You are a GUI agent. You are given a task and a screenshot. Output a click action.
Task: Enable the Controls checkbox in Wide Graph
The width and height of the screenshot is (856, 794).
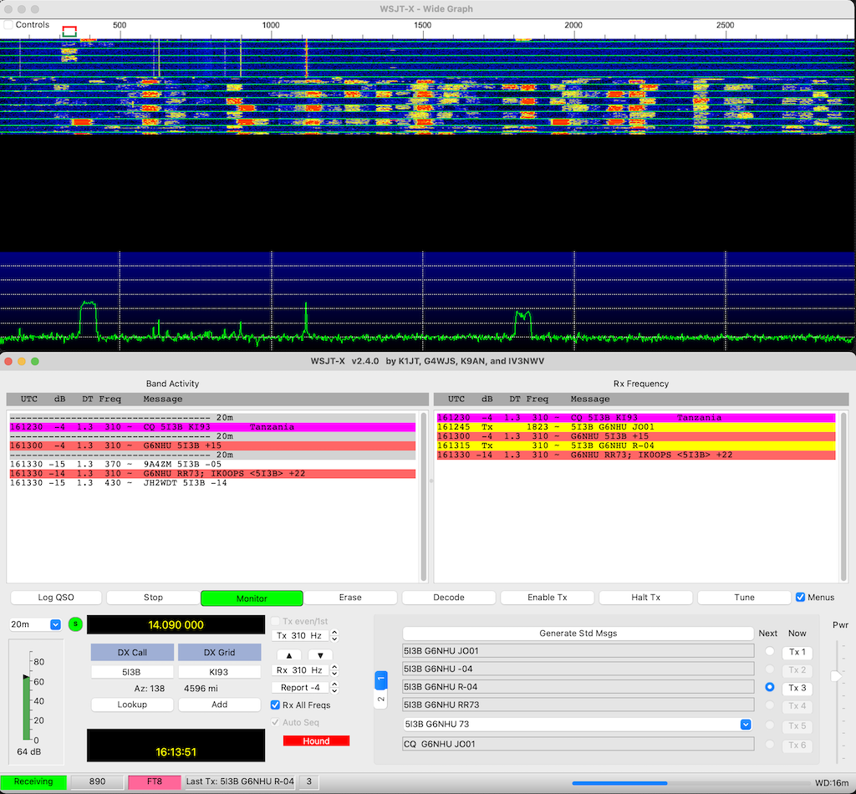[x=9, y=25]
